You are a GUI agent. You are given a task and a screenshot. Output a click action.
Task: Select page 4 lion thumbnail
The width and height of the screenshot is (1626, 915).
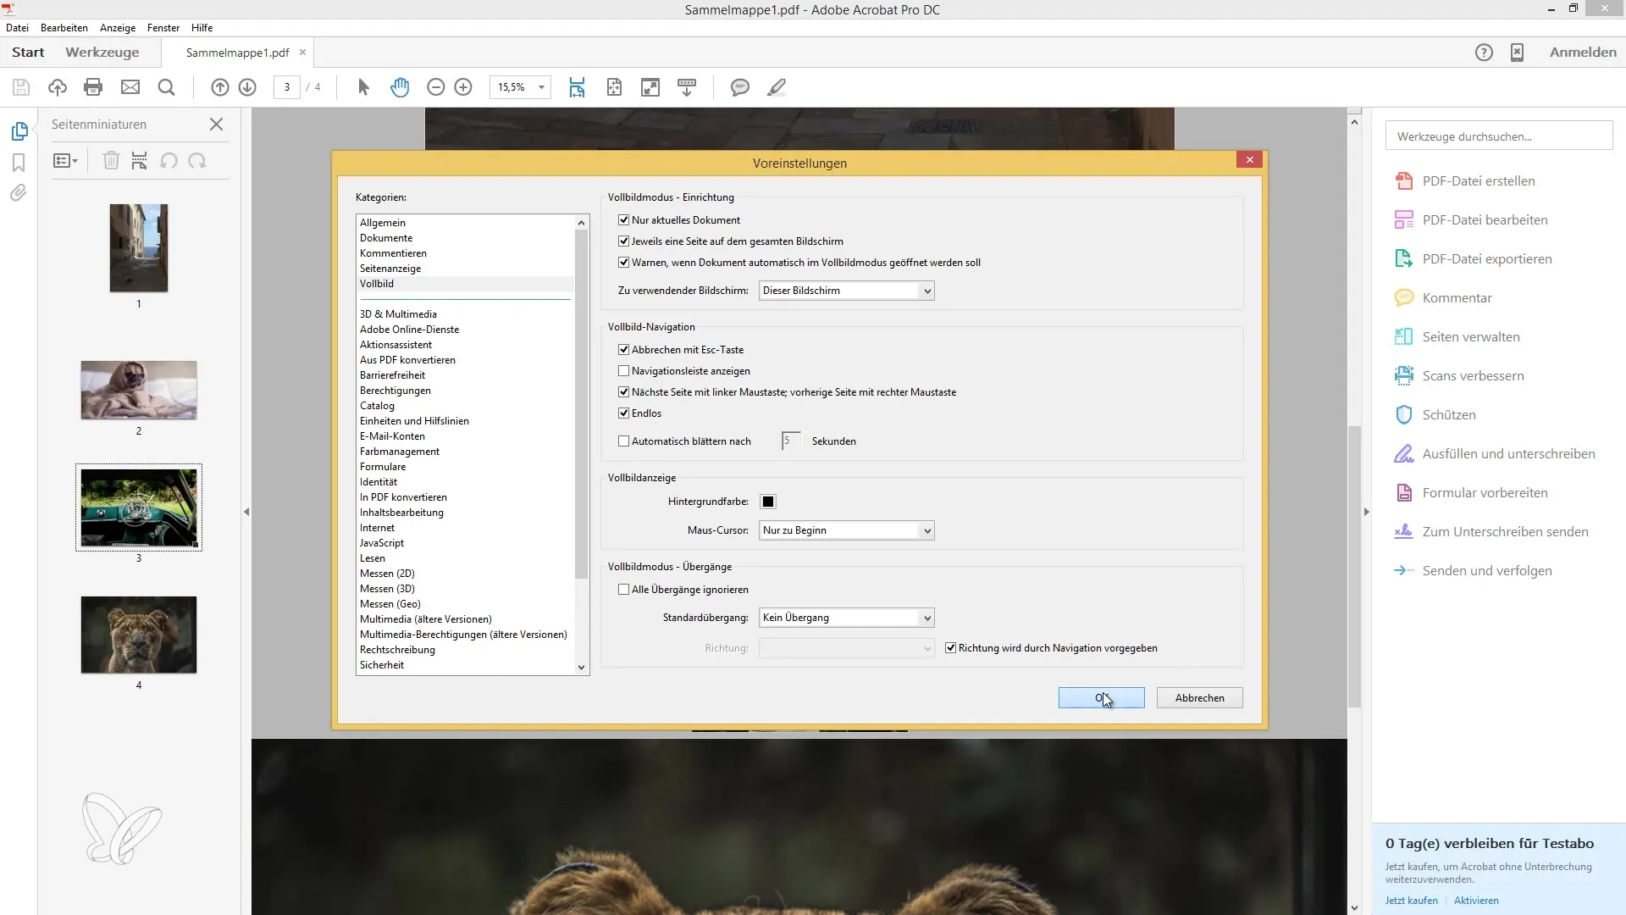coord(139,635)
